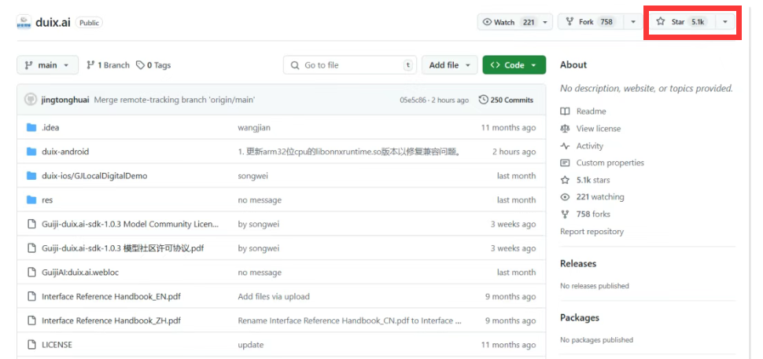Open the Packages section heading
Screen dimensions: 763x359
[580, 317]
